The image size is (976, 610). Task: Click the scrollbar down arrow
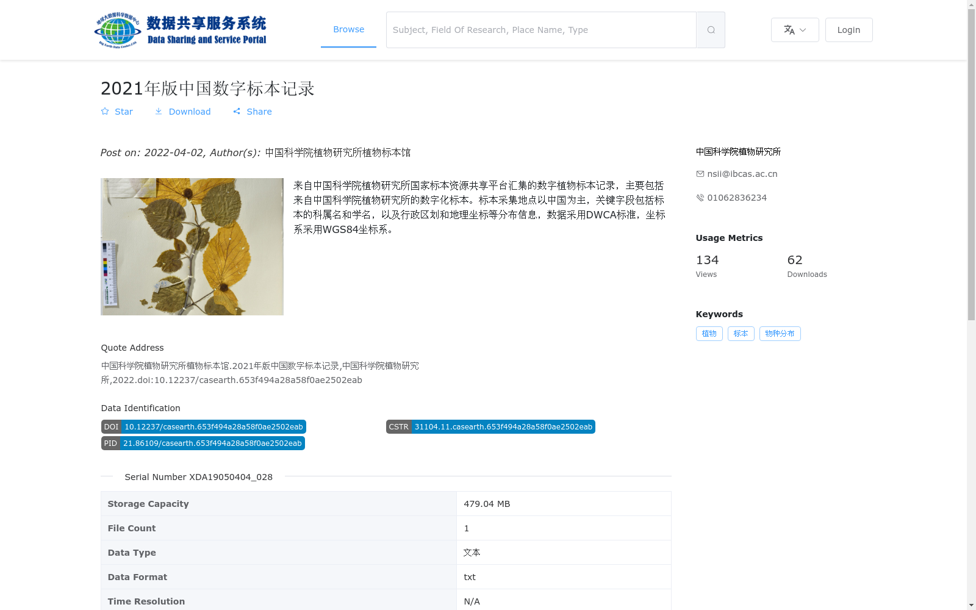pyautogui.click(x=971, y=605)
